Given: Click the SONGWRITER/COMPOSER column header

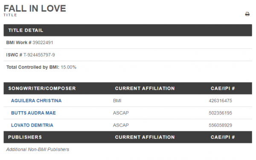Looking at the screenshot, I should click(42, 88).
